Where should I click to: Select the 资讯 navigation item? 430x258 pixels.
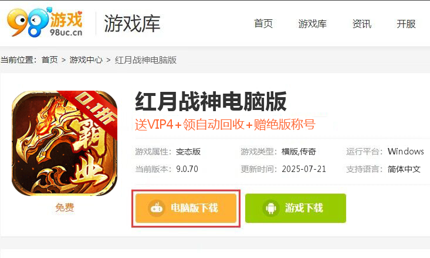click(362, 24)
